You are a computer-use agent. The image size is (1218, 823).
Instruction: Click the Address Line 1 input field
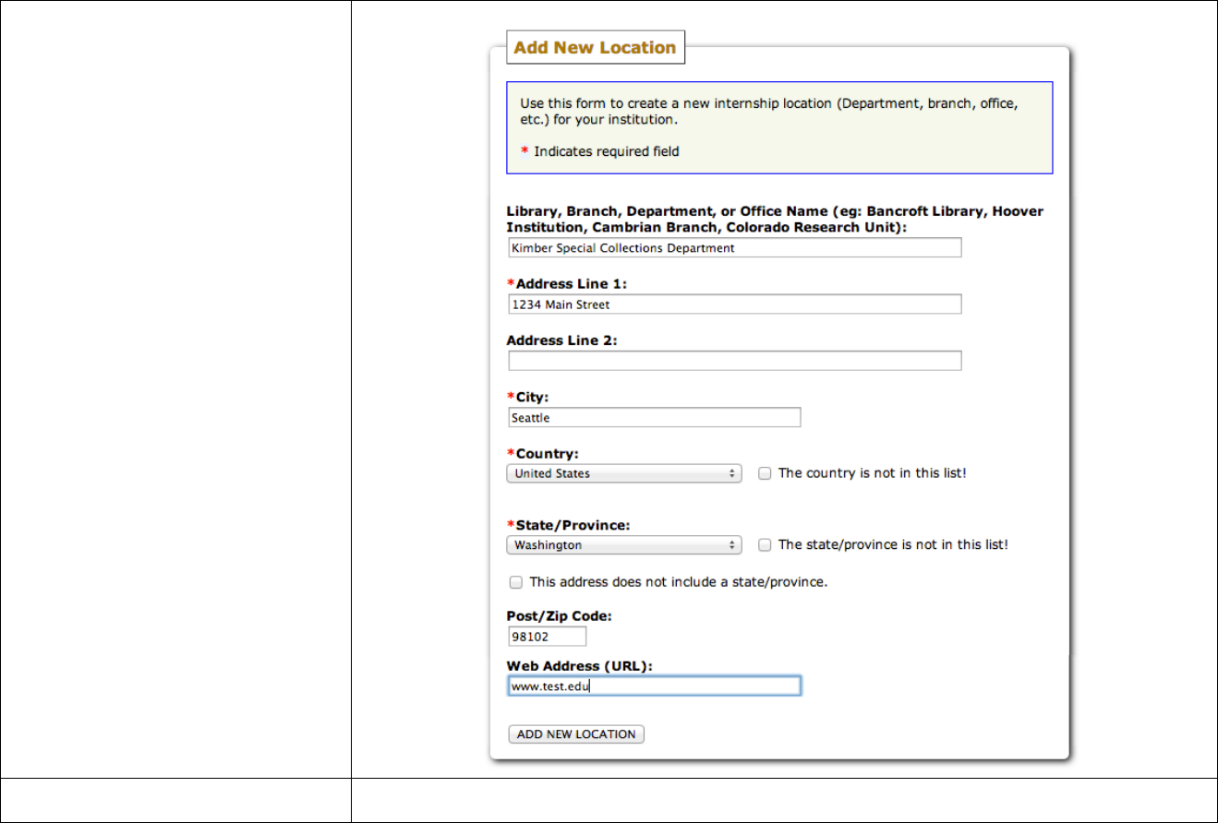pos(735,304)
